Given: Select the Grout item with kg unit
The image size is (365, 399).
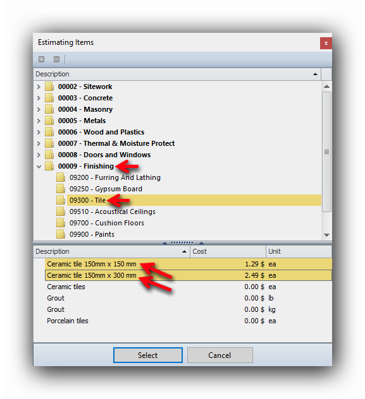Looking at the screenshot, I should (189, 309).
